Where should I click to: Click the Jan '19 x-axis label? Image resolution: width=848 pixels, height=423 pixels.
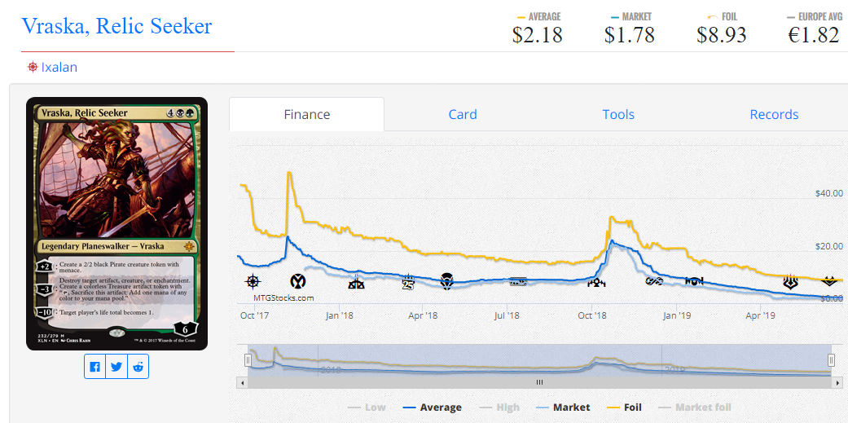(x=677, y=315)
